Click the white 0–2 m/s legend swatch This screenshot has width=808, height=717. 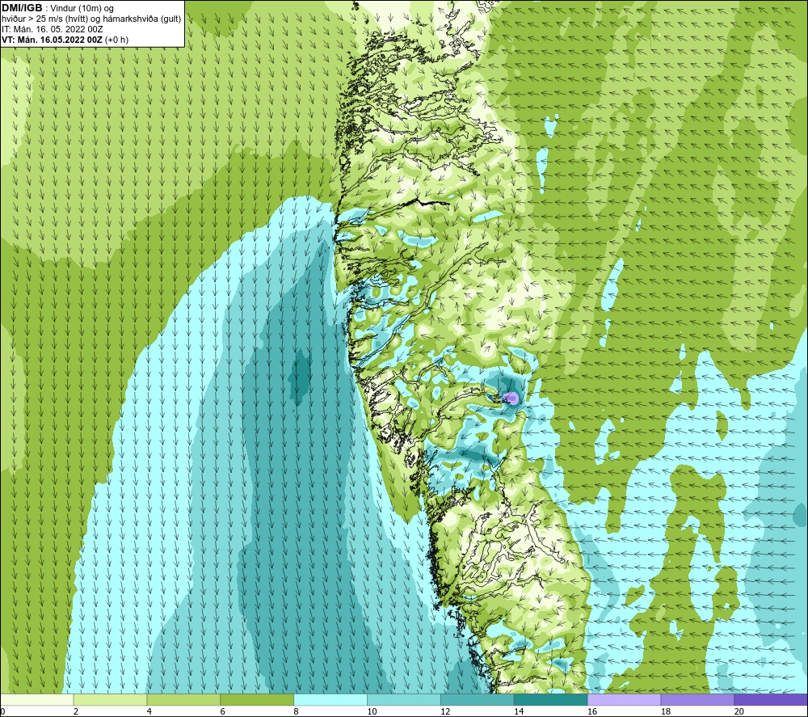(x=37, y=700)
